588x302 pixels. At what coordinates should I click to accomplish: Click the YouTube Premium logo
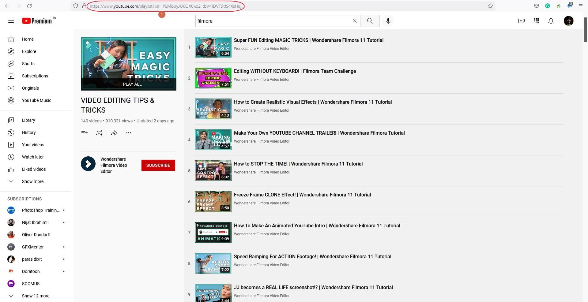[37, 21]
